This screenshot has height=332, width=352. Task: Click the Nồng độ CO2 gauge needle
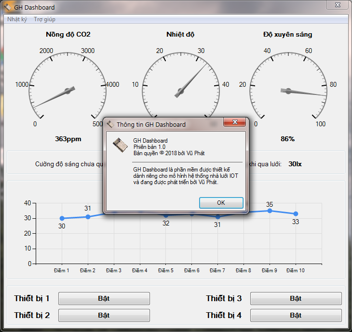(54, 97)
